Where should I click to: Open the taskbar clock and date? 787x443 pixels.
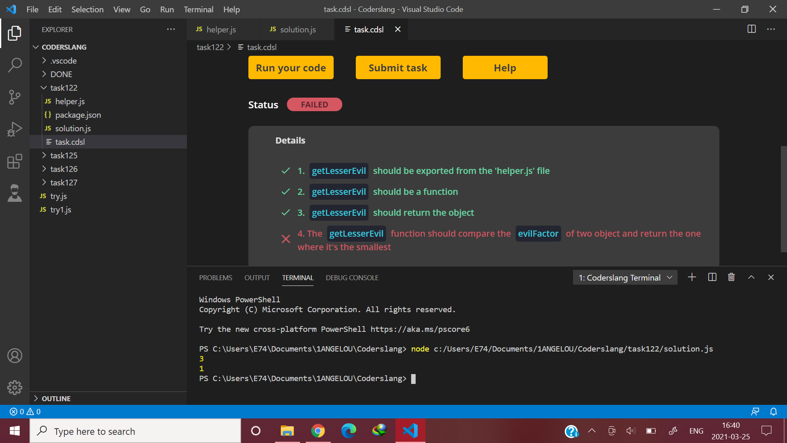tap(731, 431)
